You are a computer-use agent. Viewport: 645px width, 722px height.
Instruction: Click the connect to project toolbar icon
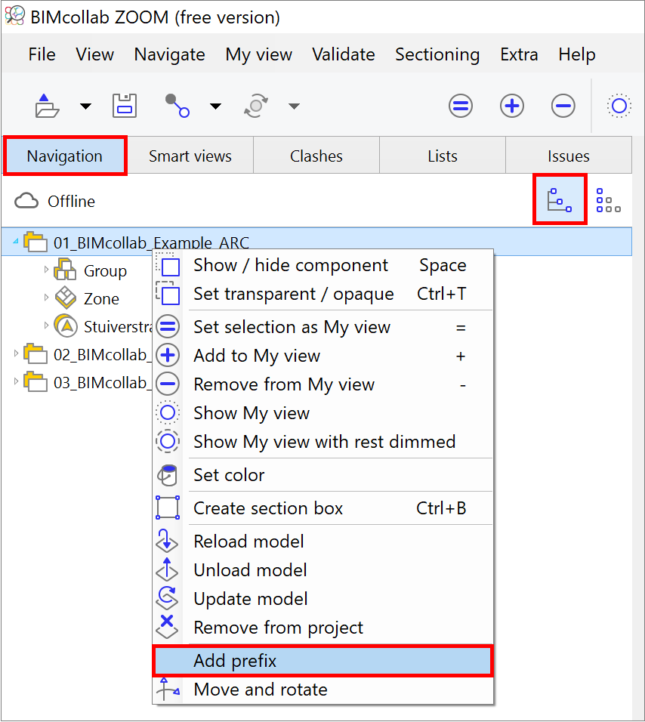point(177,106)
